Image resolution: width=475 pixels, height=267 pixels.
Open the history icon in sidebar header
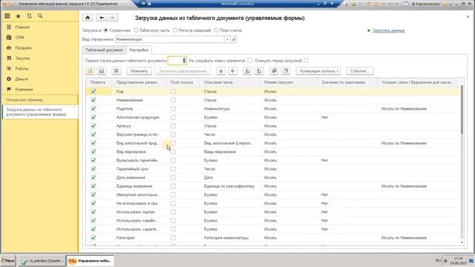pyautogui.click(x=29, y=16)
